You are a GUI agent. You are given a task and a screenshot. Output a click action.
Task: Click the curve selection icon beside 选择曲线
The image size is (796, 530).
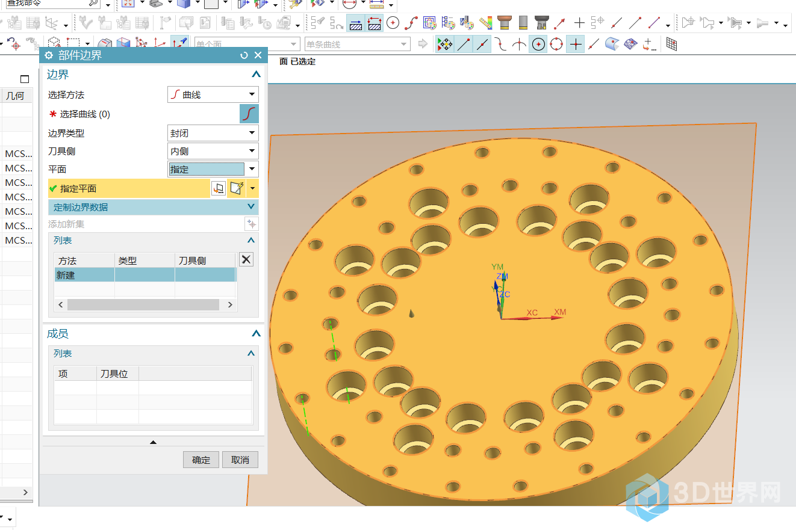tap(249, 114)
